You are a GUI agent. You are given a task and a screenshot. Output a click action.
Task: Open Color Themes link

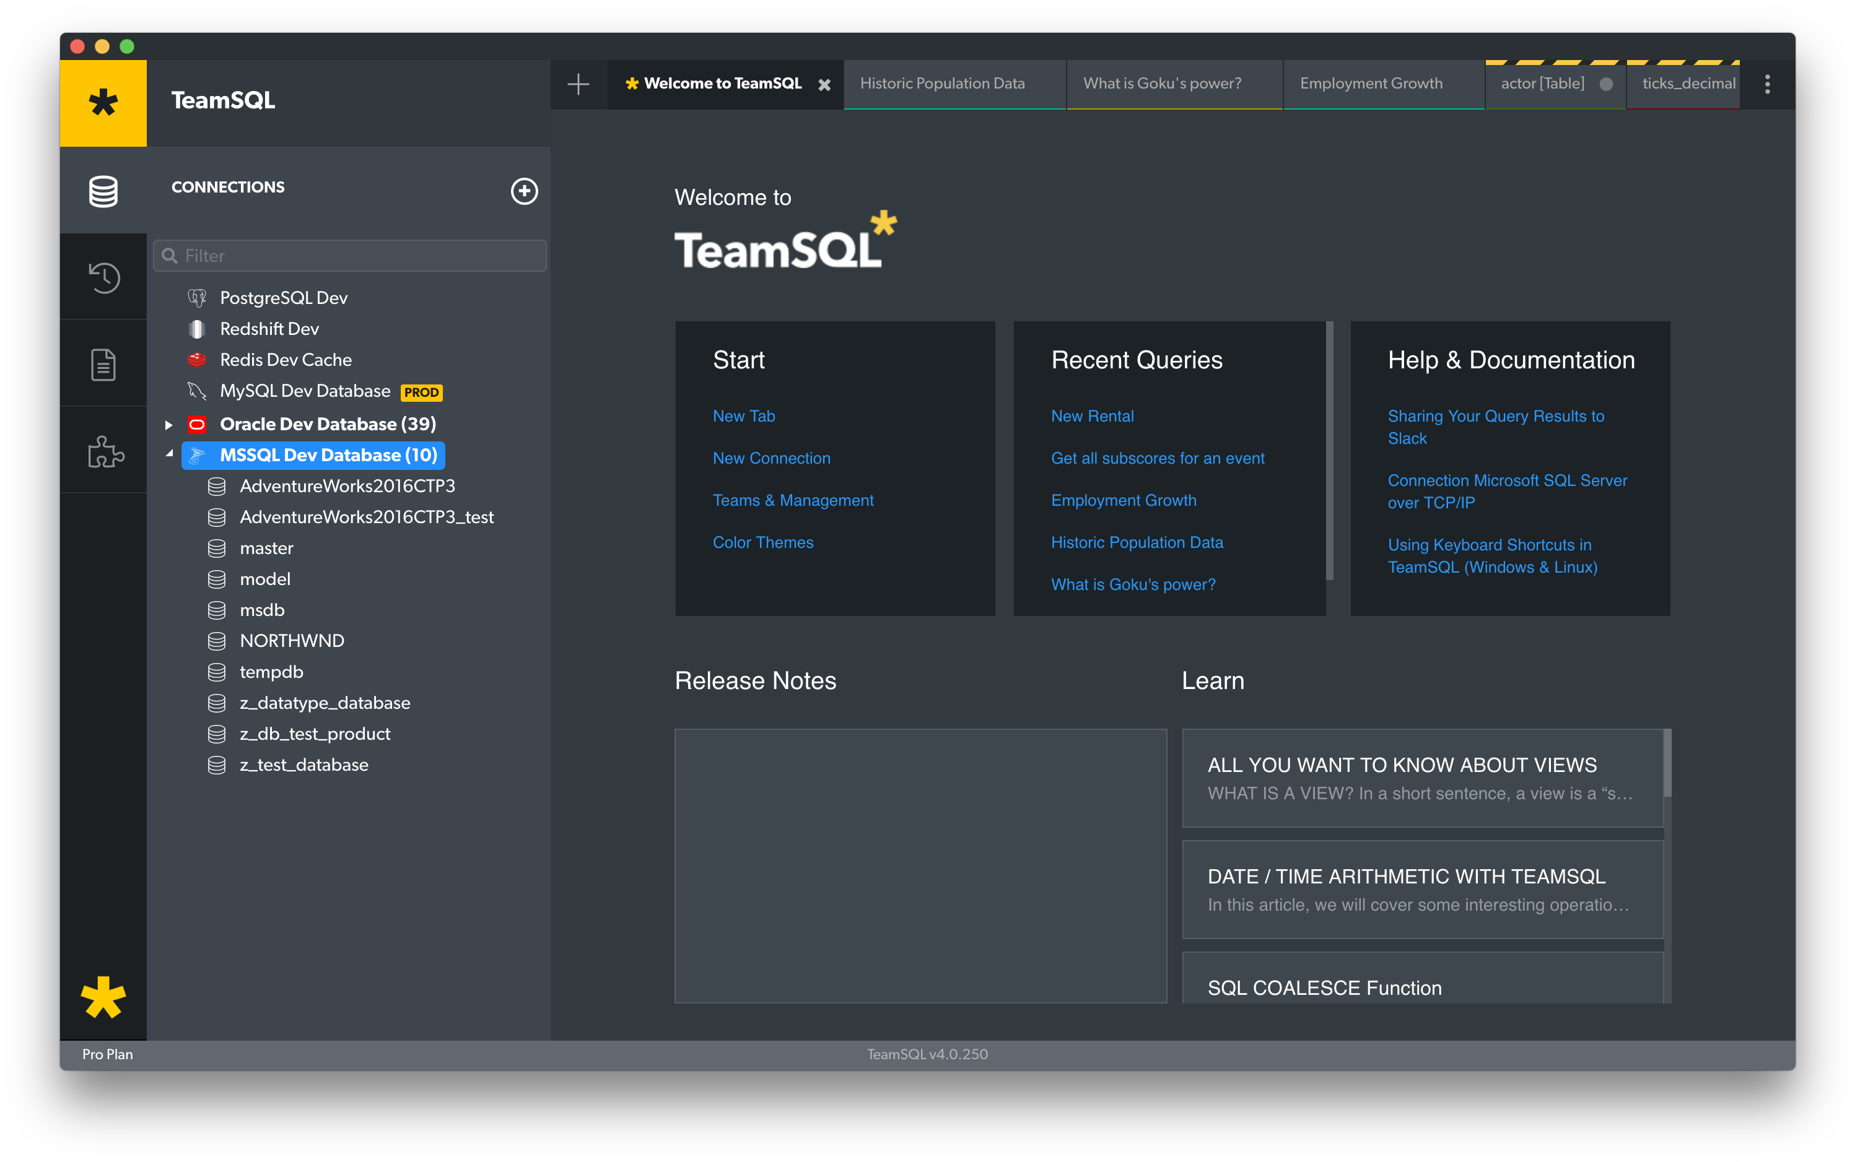click(x=762, y=542)
